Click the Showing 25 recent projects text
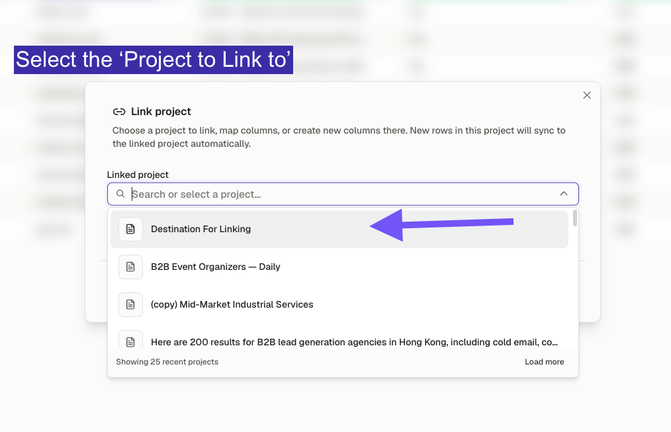This screenshot has height=432, width=671. (167, 362)
